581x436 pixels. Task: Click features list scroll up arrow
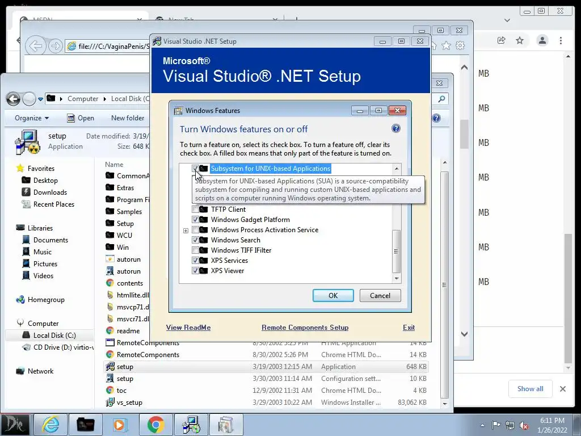point(397,169)
